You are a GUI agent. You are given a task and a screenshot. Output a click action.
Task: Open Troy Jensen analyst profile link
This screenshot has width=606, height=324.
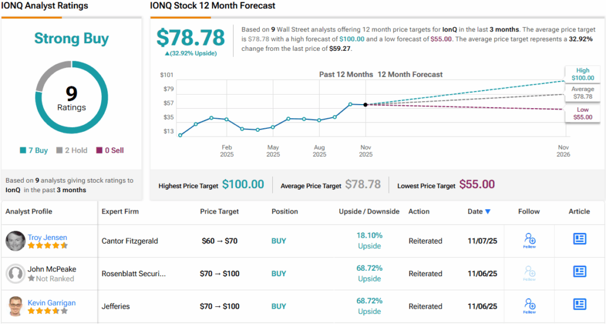click(x=47, y=237)
